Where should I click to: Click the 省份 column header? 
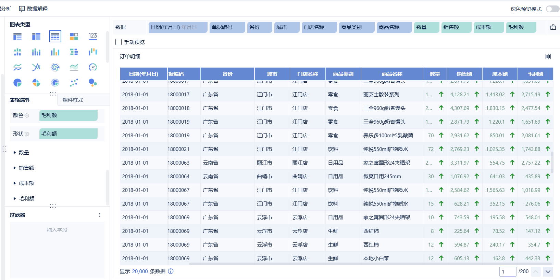pos(227,74)
